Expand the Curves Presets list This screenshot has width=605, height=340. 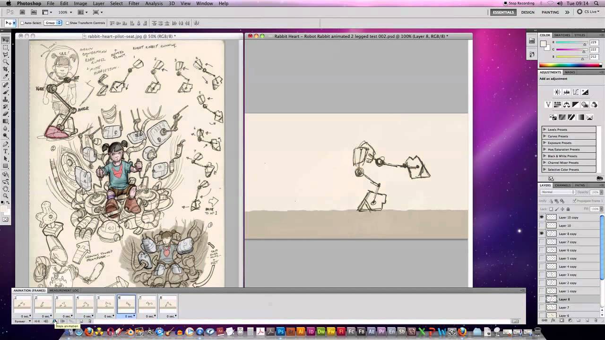pyautogui.click(x=544, y=136)
